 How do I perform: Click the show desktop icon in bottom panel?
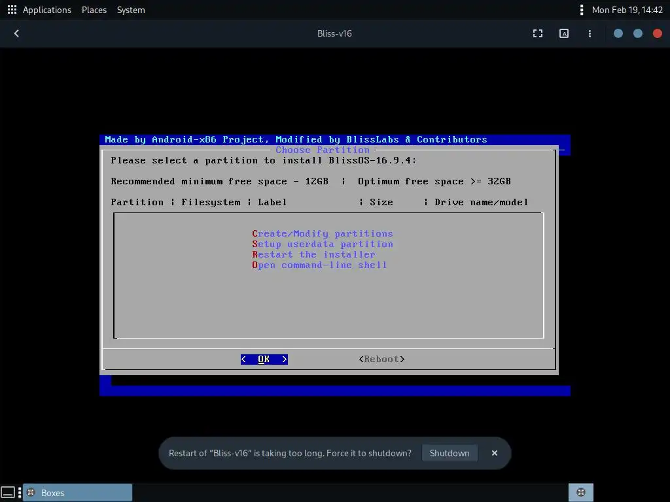coord(8,493)
